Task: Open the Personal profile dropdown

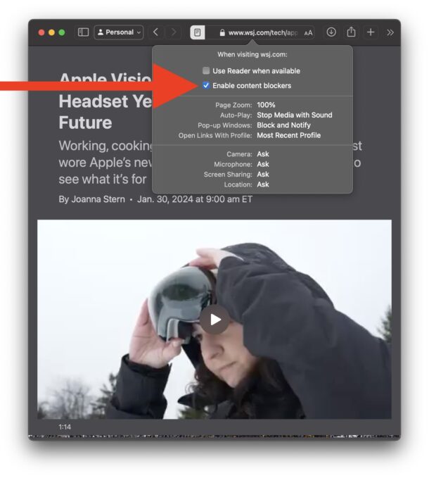Action: (118, 32)
